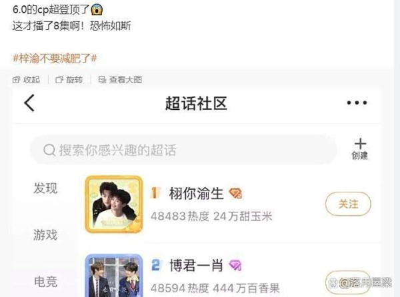Click the search magnifier icon

click(49, 150)
